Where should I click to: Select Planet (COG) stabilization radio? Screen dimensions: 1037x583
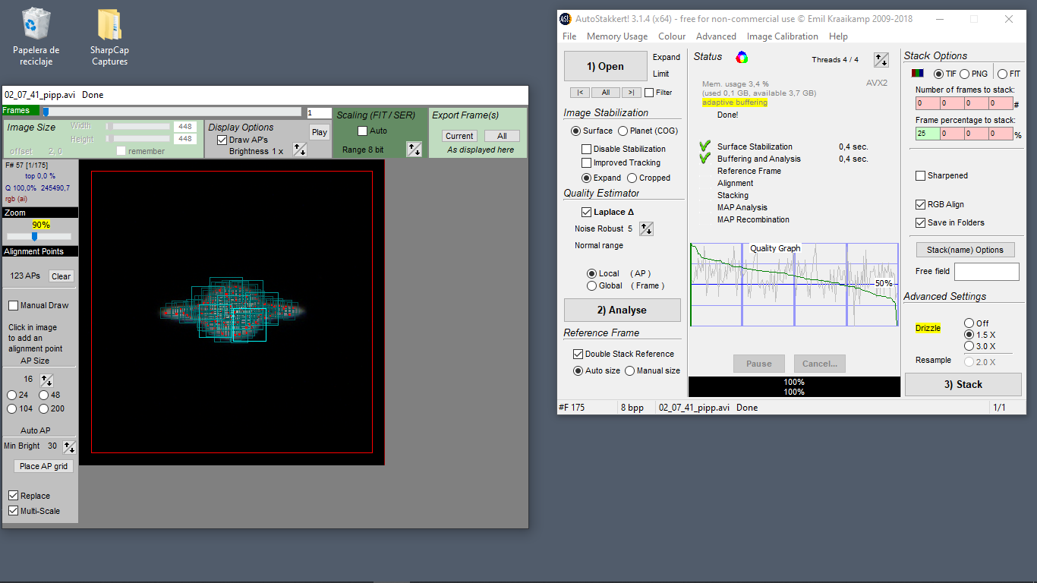[623, 131]
